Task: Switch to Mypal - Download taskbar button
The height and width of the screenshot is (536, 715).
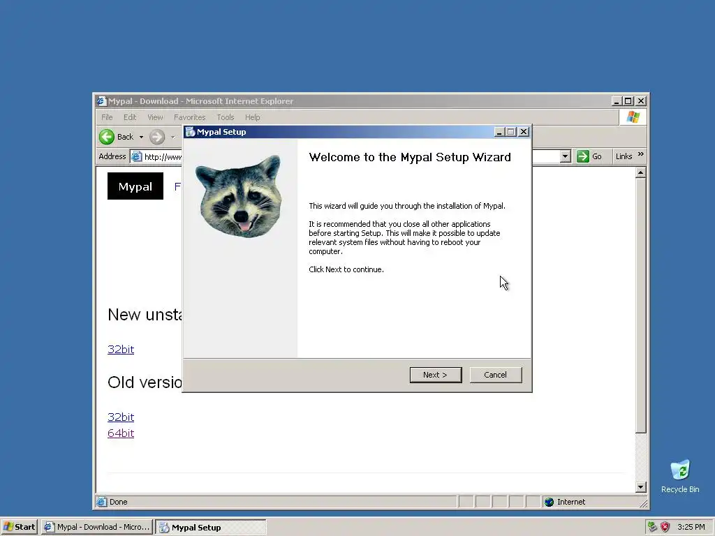Action: (96, 527)
